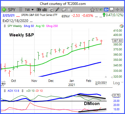The width and height of the screenshot is (125, 114).
Task: Click the 400.00 price scale value
Action: pos(117,35)
